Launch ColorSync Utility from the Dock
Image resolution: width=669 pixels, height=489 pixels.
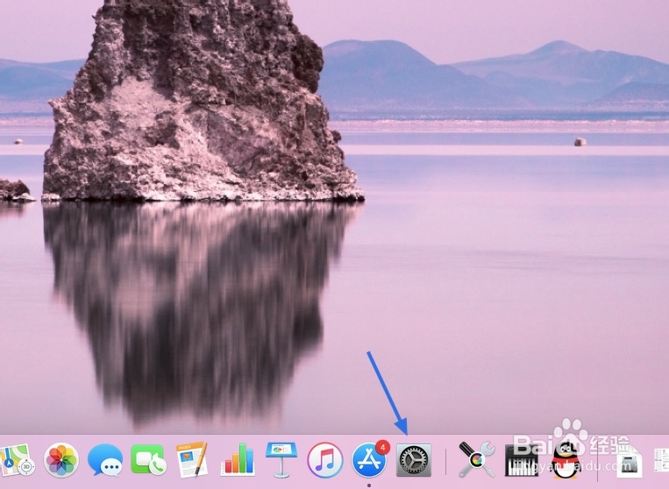pyautogui.click(x=477, y=459)
